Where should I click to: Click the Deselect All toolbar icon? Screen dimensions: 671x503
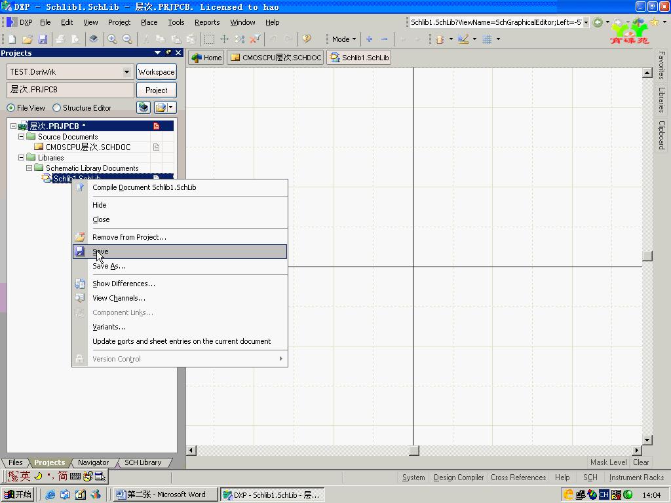pyautogui.click(x=240, y=39)
